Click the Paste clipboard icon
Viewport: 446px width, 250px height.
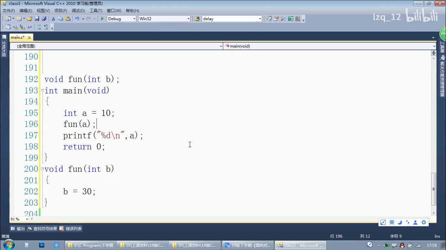(x=68, y=19)
